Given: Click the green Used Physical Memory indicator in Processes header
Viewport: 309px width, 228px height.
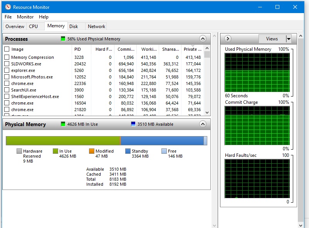Looking at the screenshot, I should [x=63, y=39].
